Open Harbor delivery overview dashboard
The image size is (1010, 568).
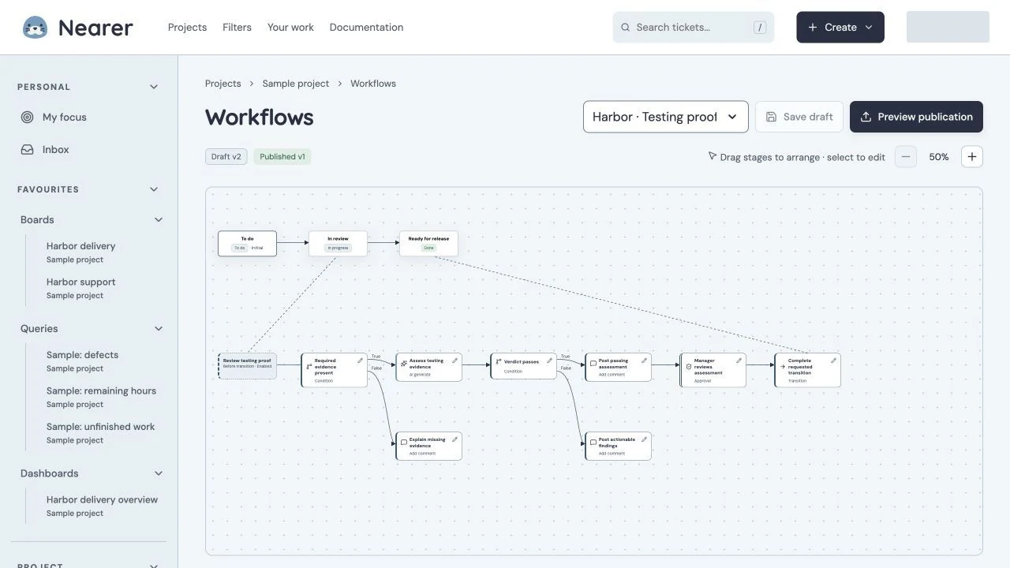(102, 506)
